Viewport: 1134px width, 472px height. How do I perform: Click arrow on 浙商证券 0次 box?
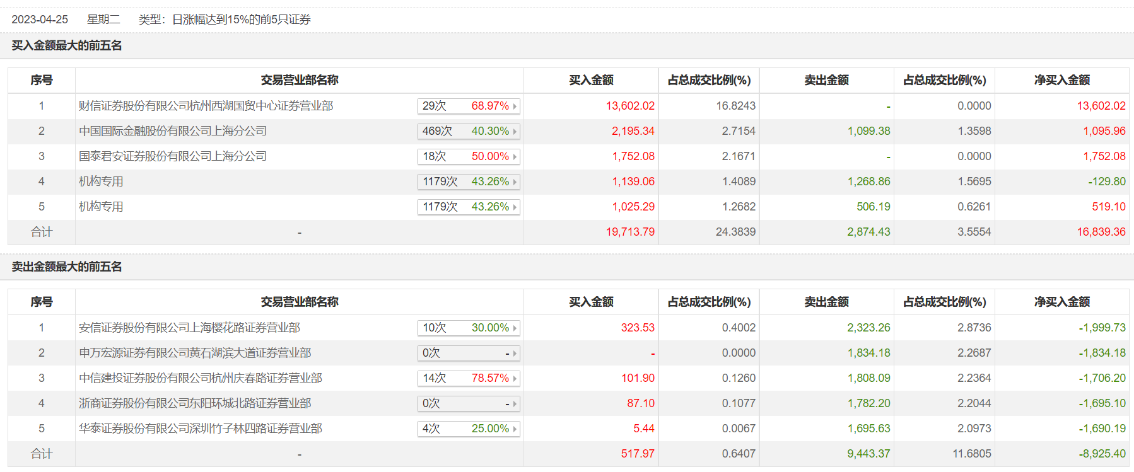(515, 404)
